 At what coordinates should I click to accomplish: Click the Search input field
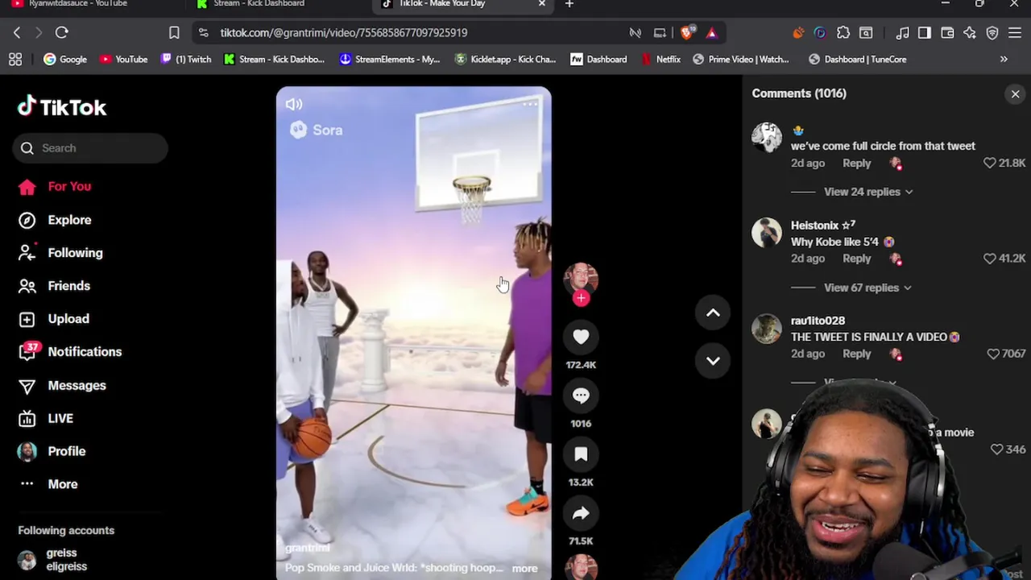[x=90, y=148]
